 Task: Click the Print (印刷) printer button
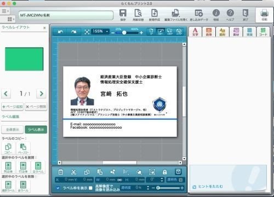point(264,15)
